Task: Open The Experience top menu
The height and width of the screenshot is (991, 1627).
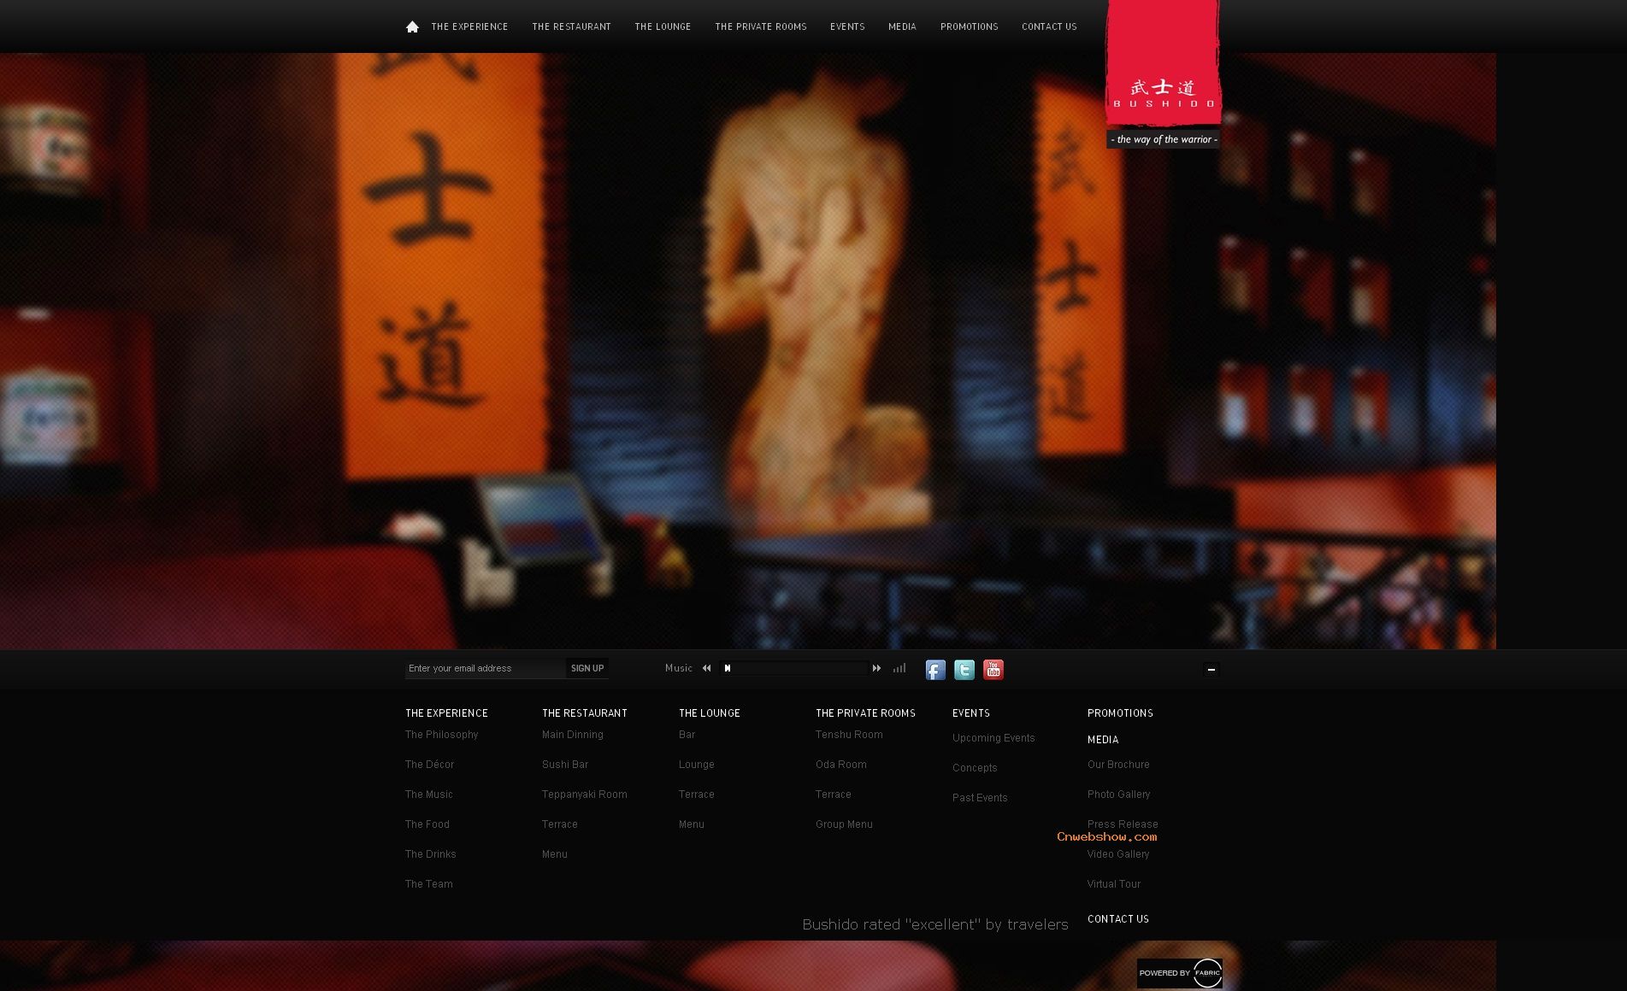Action: click(x=469, y=26)
